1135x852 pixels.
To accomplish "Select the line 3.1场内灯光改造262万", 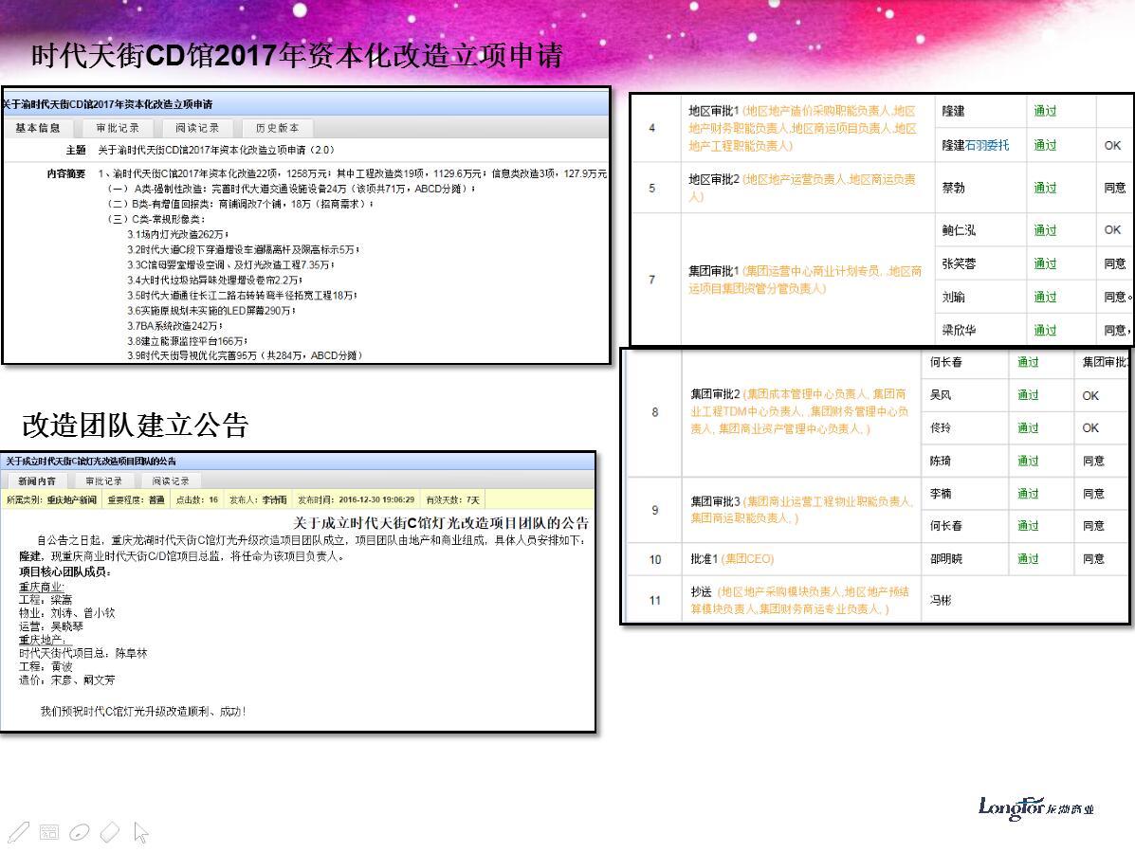I will pyautogui.click(x=178, y=234).
